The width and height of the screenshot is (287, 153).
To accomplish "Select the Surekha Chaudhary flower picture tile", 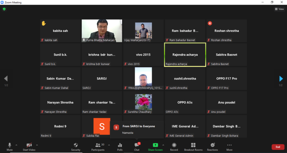I will click(143, 102).
